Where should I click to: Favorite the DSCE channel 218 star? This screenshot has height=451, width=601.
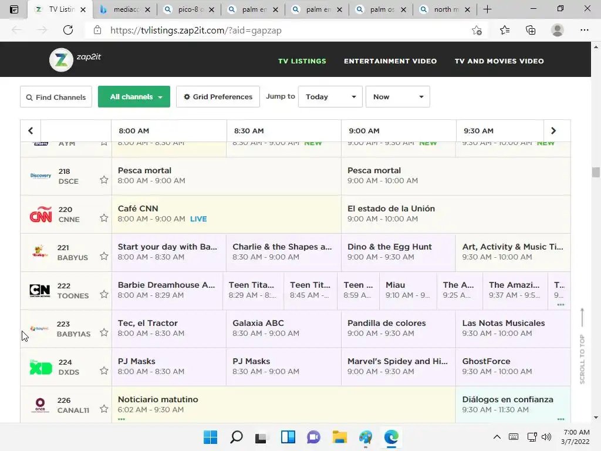coord(104,180)
